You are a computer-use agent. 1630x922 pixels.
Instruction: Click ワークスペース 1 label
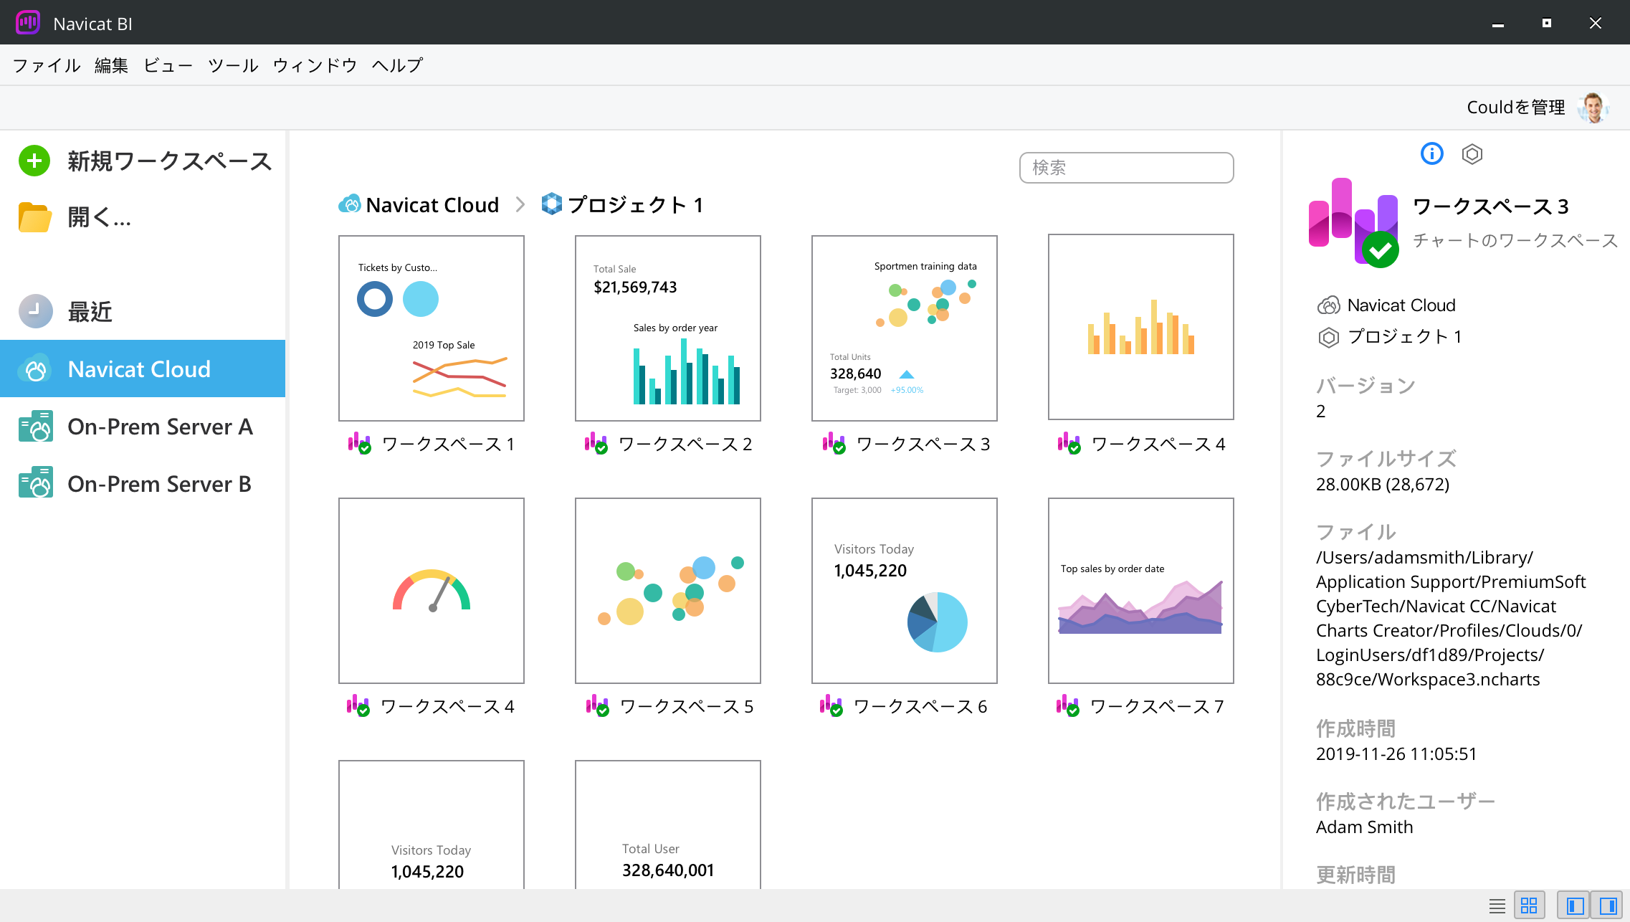coord(448,444)
